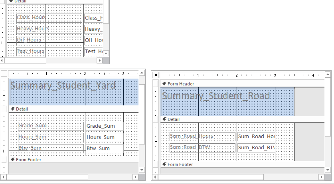Click the Oil_Hours text box control

(94, 40)
